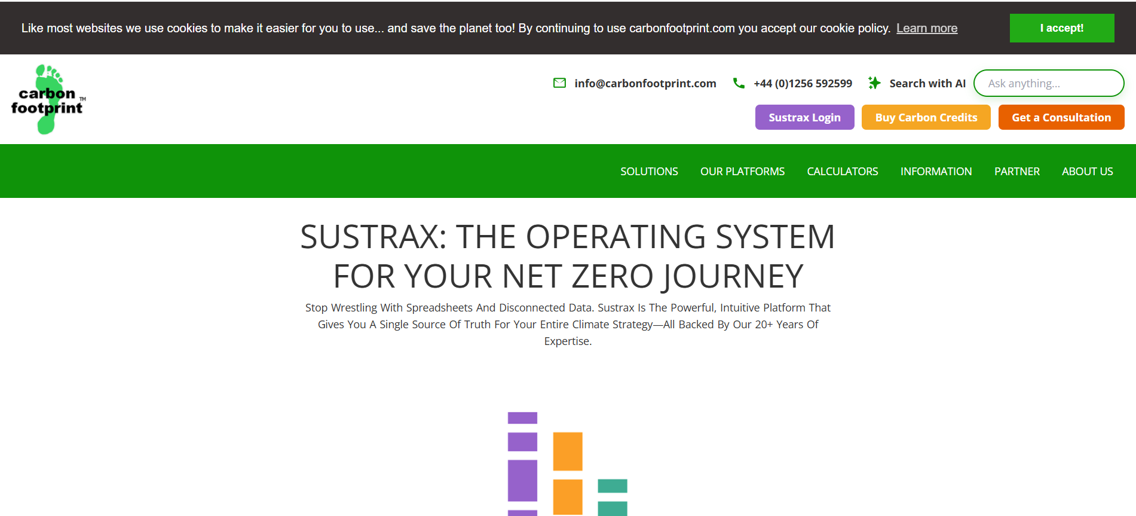The image size is (1136, 516).
Task: Click the phone handset icon
Action: 739,83
